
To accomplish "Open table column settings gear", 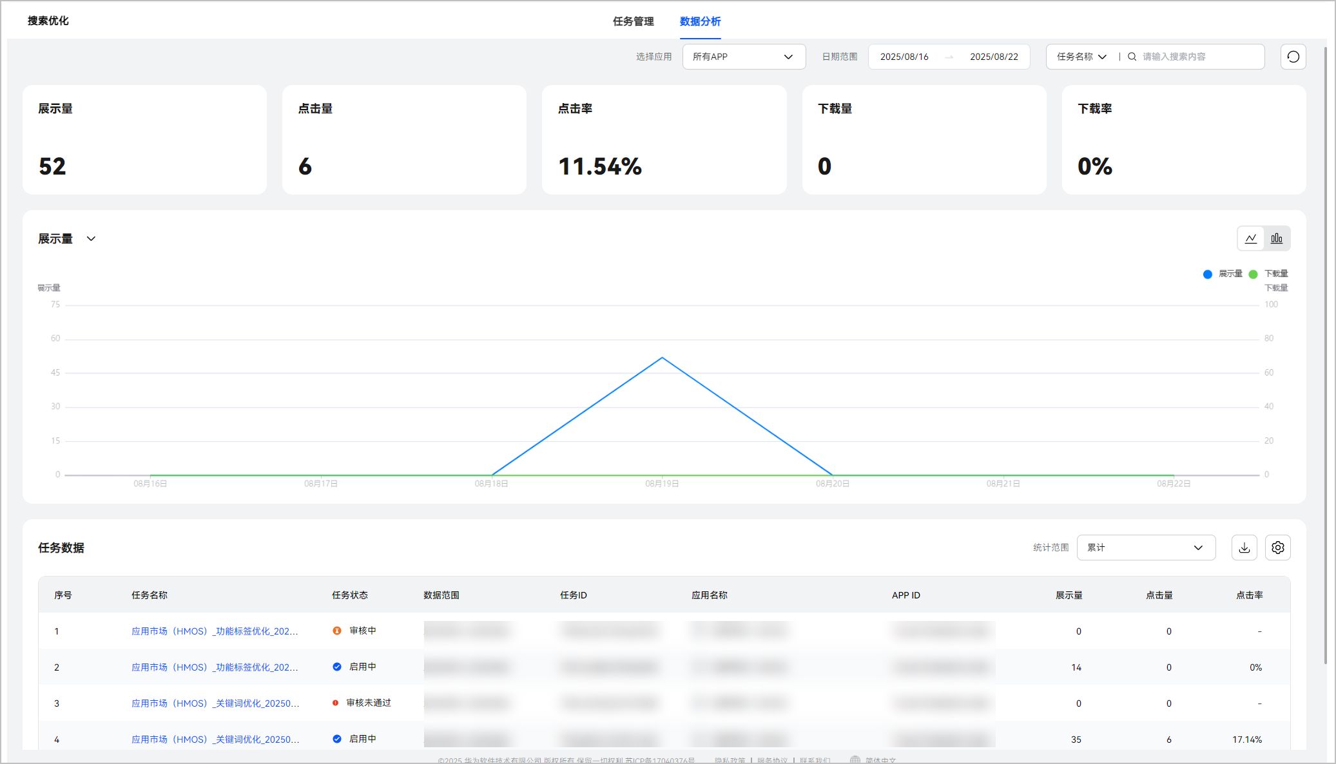I will (1278, 548).
